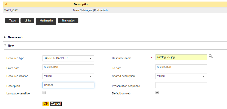Focus the Description text field
Screen dimensions: 227x109
coord(68,85)
